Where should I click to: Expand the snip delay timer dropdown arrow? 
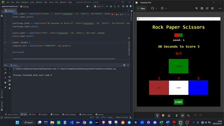tap(166, 8)
